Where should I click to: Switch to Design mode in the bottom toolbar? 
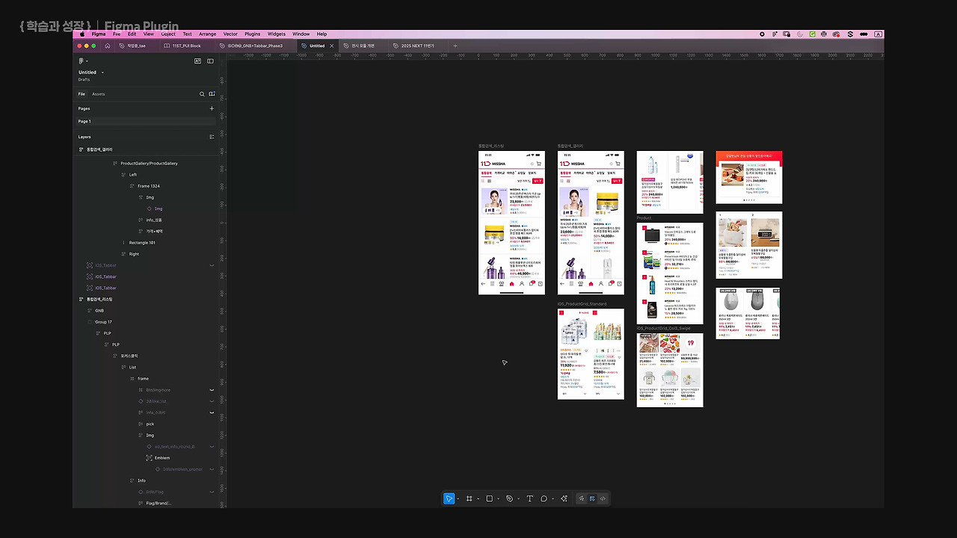[x=592, y=498]
